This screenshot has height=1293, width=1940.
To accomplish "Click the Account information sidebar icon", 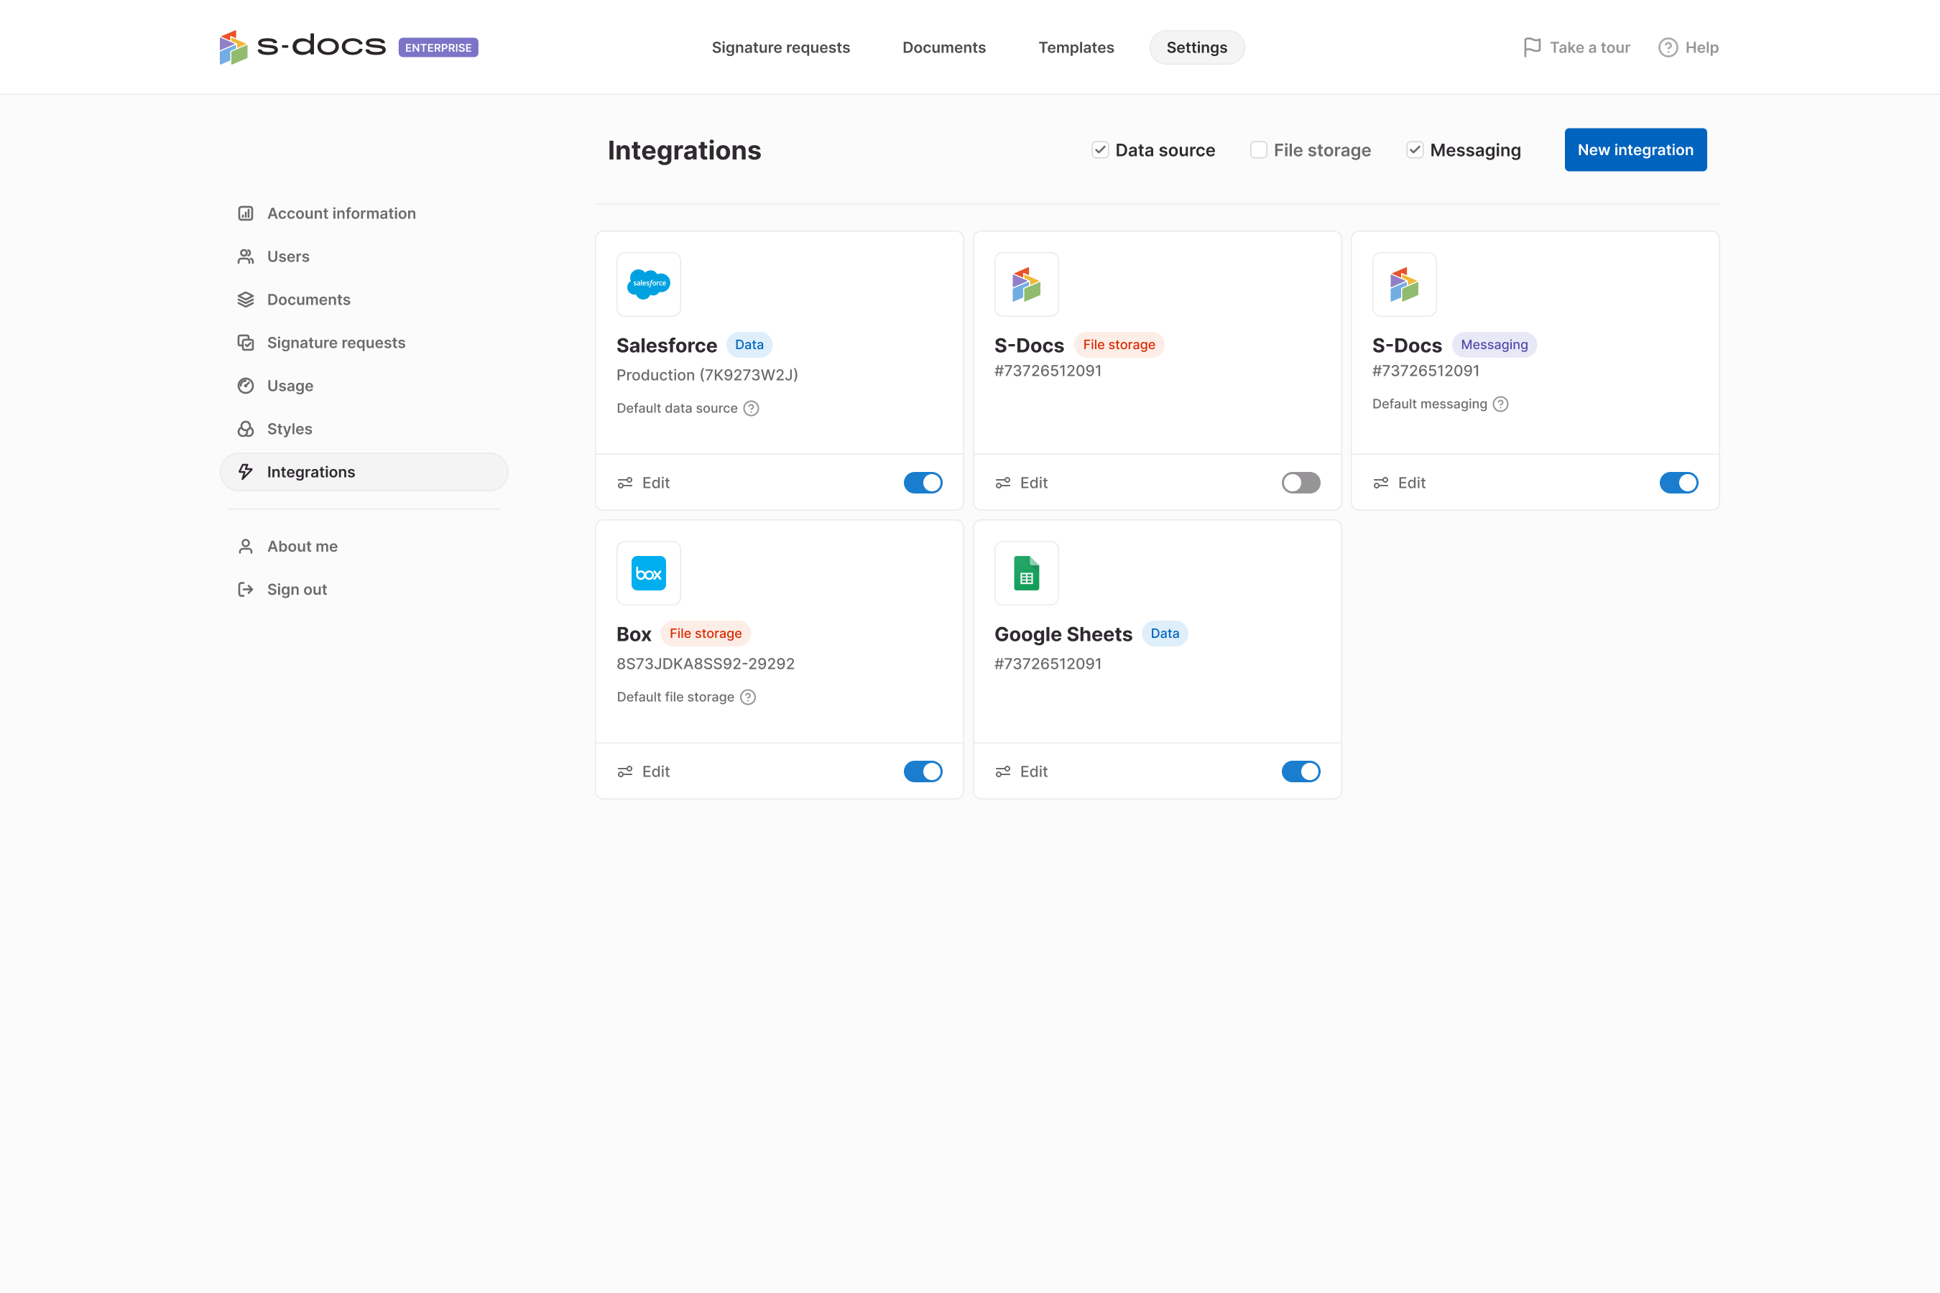I will (246, 213).
